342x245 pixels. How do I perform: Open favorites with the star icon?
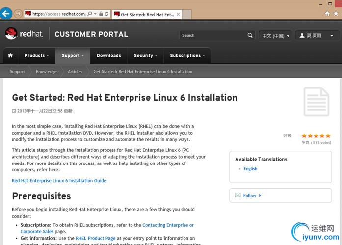[336, 14]
